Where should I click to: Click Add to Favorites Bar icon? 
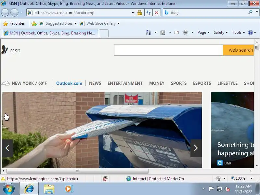coord(34,23)
